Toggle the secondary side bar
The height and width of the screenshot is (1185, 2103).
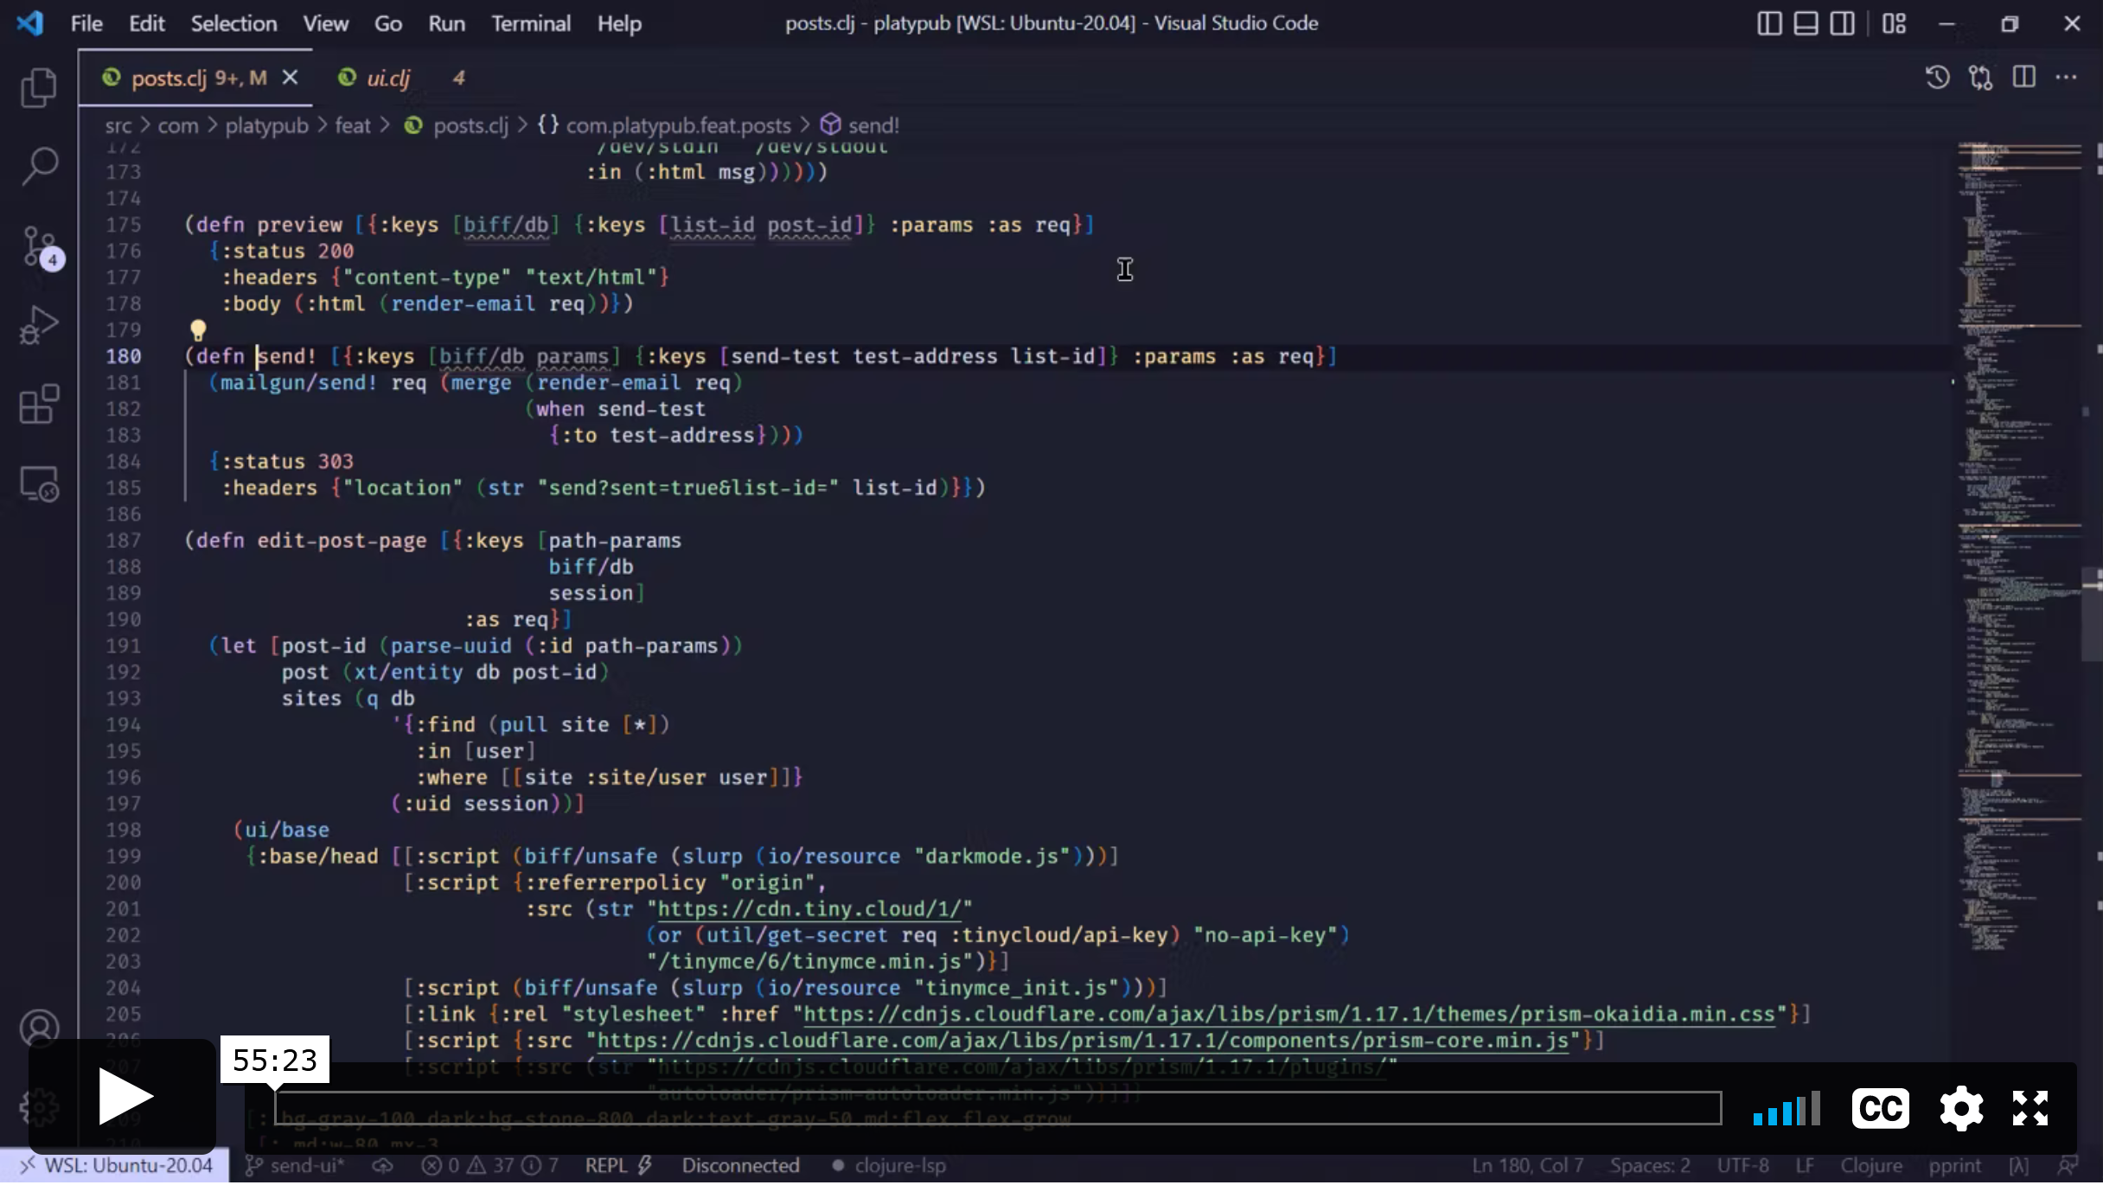[1842, 23]
